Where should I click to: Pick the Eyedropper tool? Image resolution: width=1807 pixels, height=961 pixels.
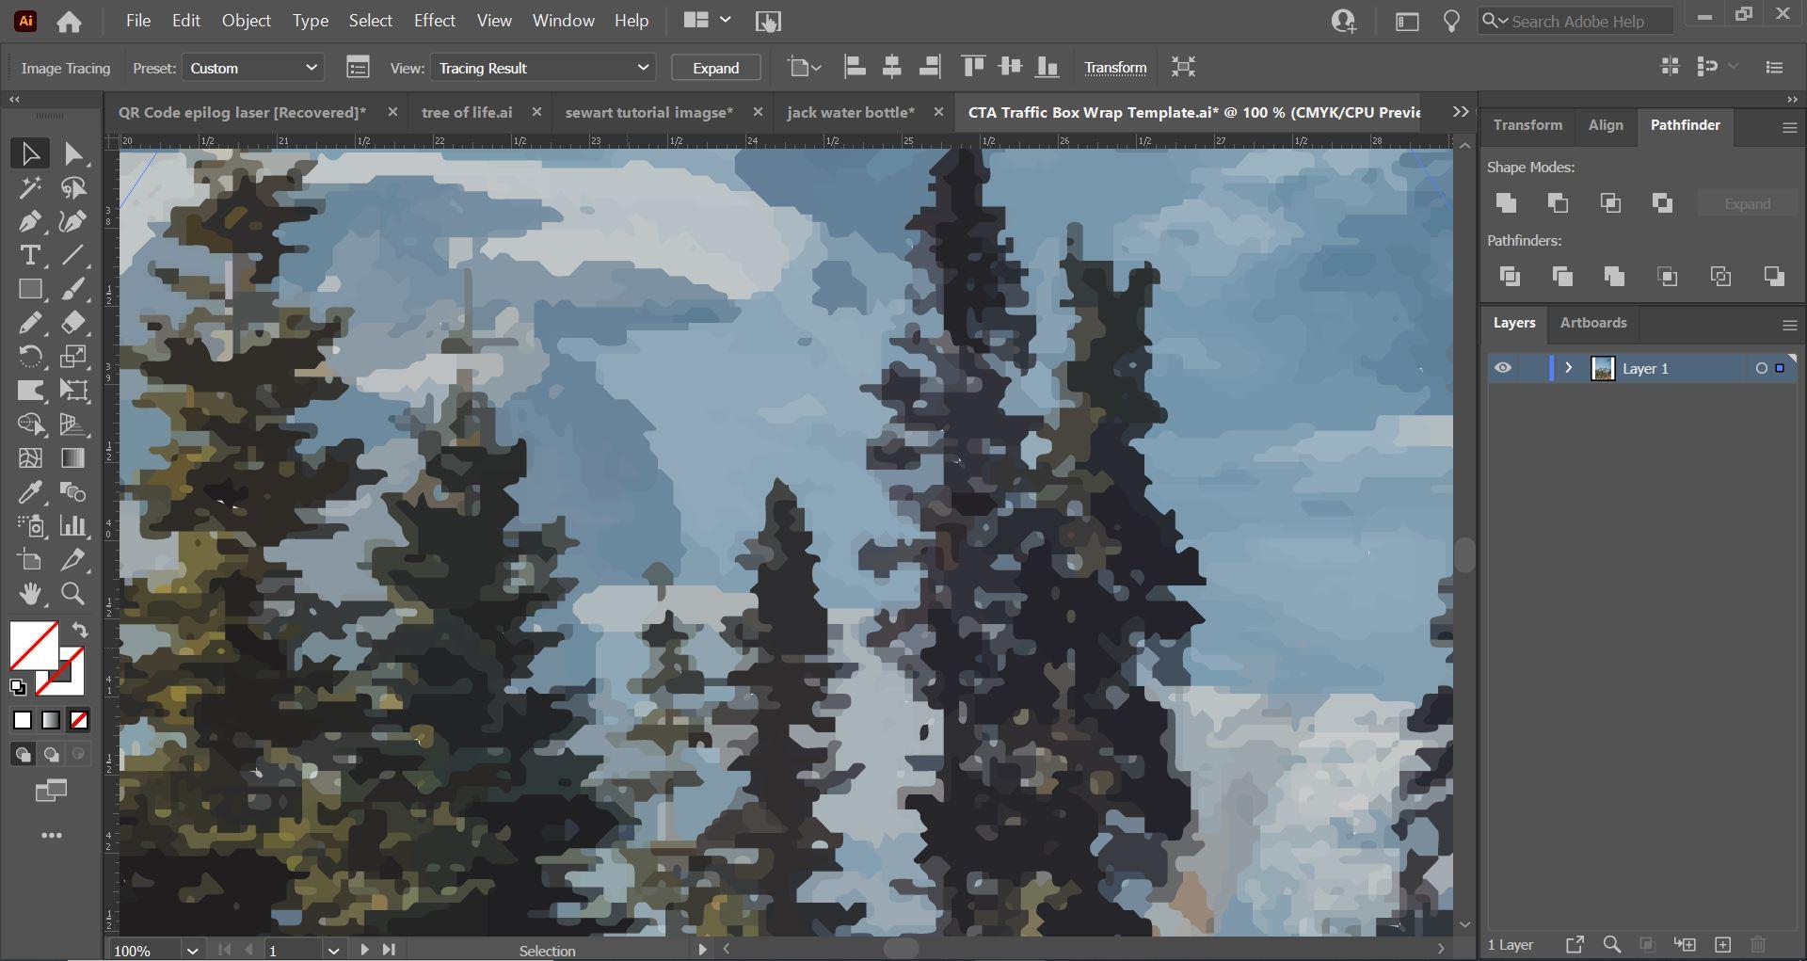pos(30,492)
